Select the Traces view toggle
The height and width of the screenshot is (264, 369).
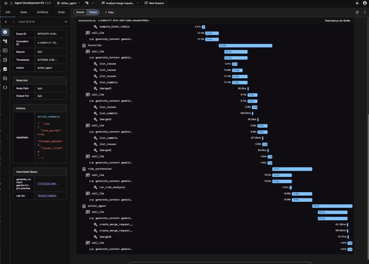point(93,12)
